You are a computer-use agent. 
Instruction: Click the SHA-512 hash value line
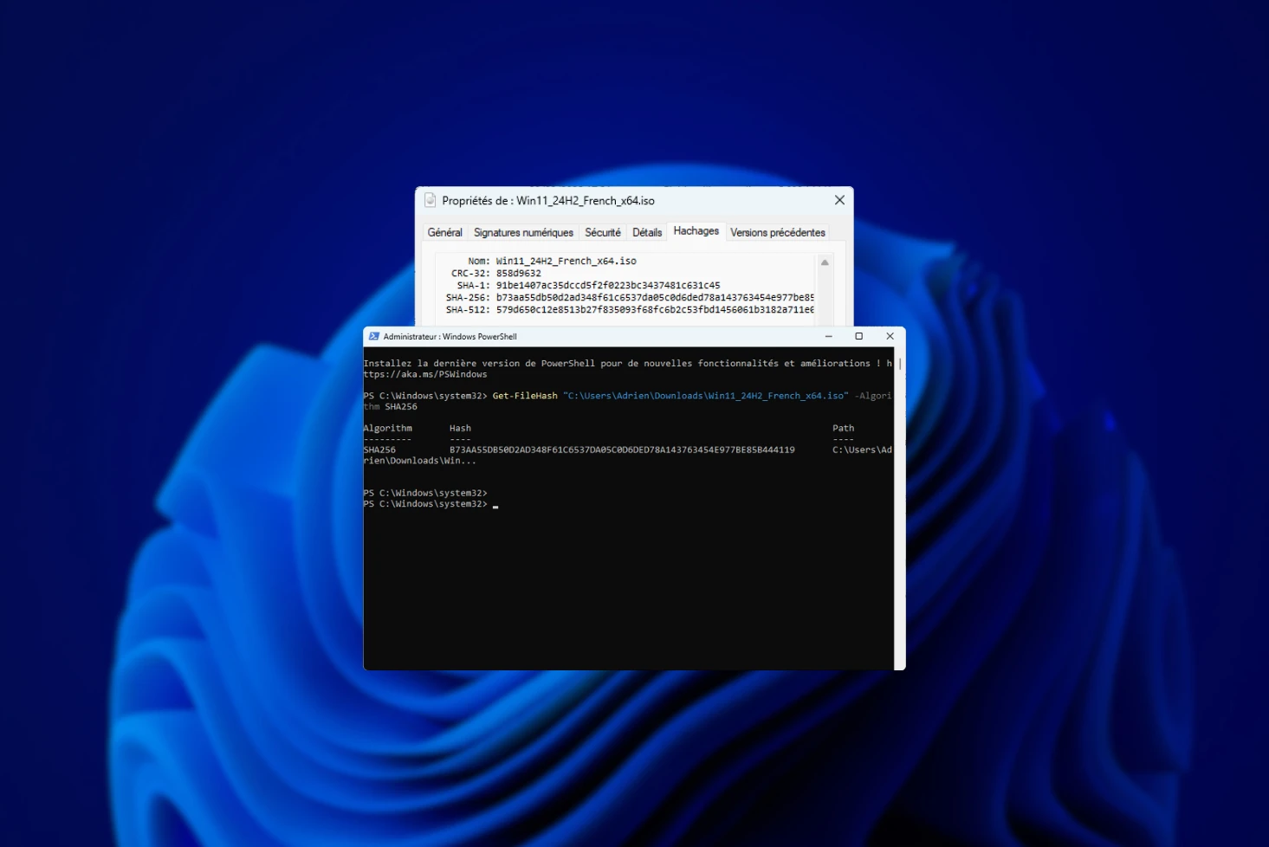click(654, 309)
